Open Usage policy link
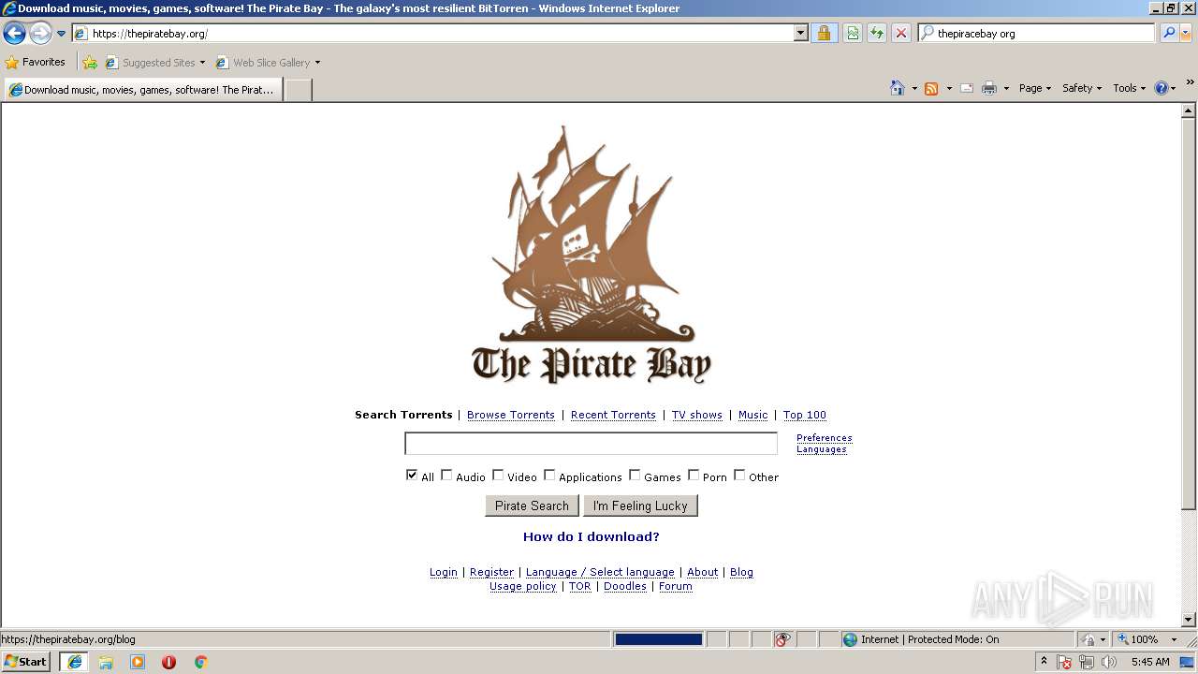The height and width of the screenshot is (674, 1198). [523, 586]
